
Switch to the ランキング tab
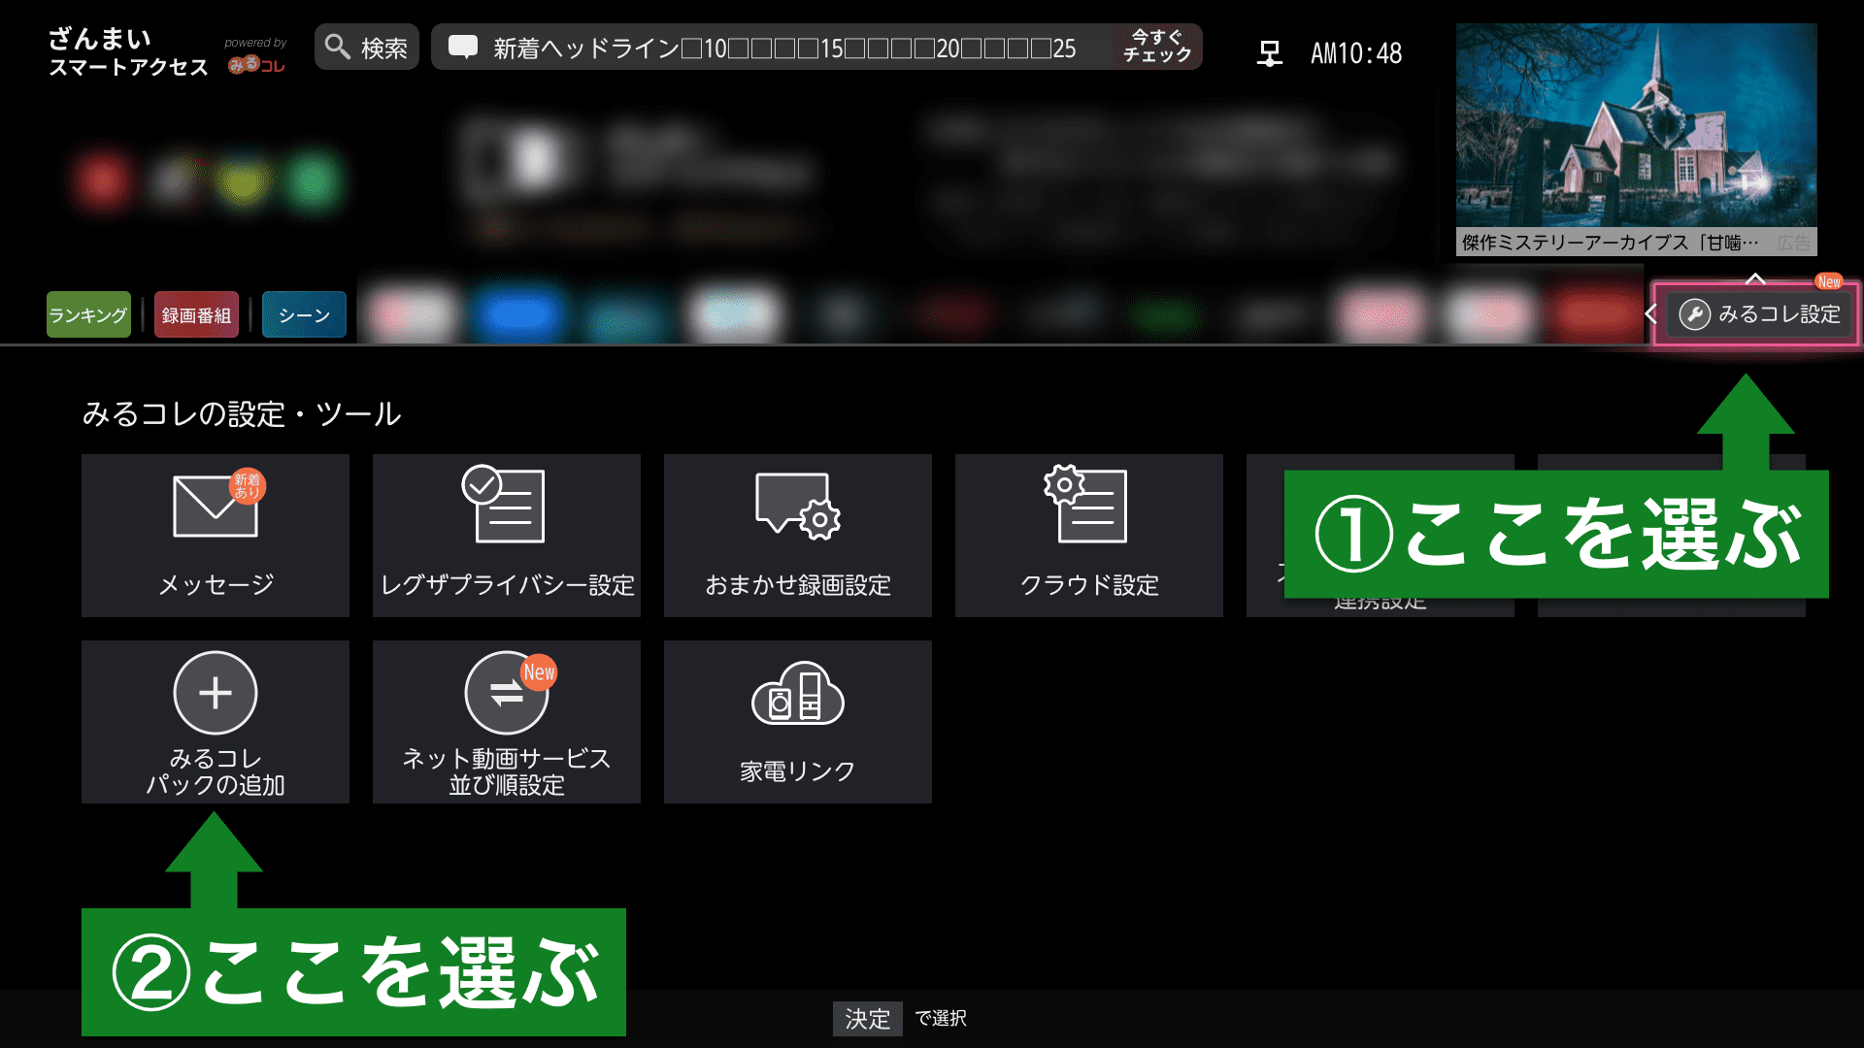coord(88,315)
